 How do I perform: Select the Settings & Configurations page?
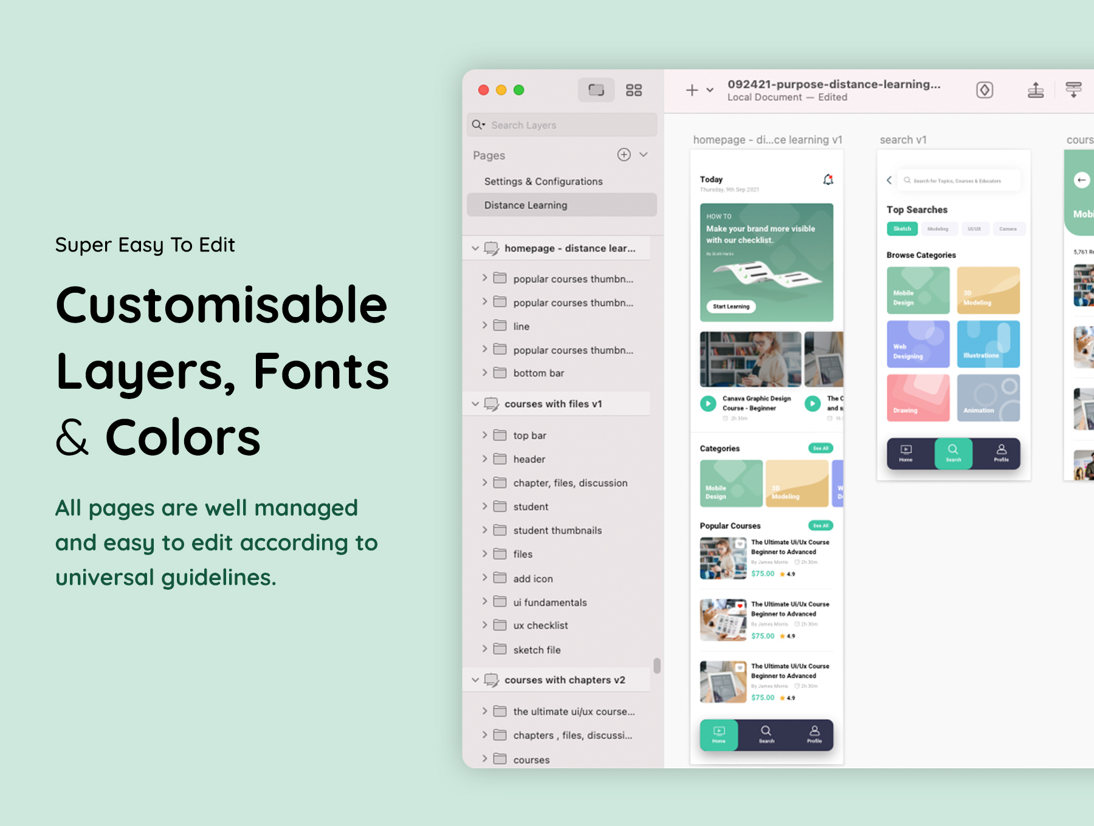coord(543,182)
